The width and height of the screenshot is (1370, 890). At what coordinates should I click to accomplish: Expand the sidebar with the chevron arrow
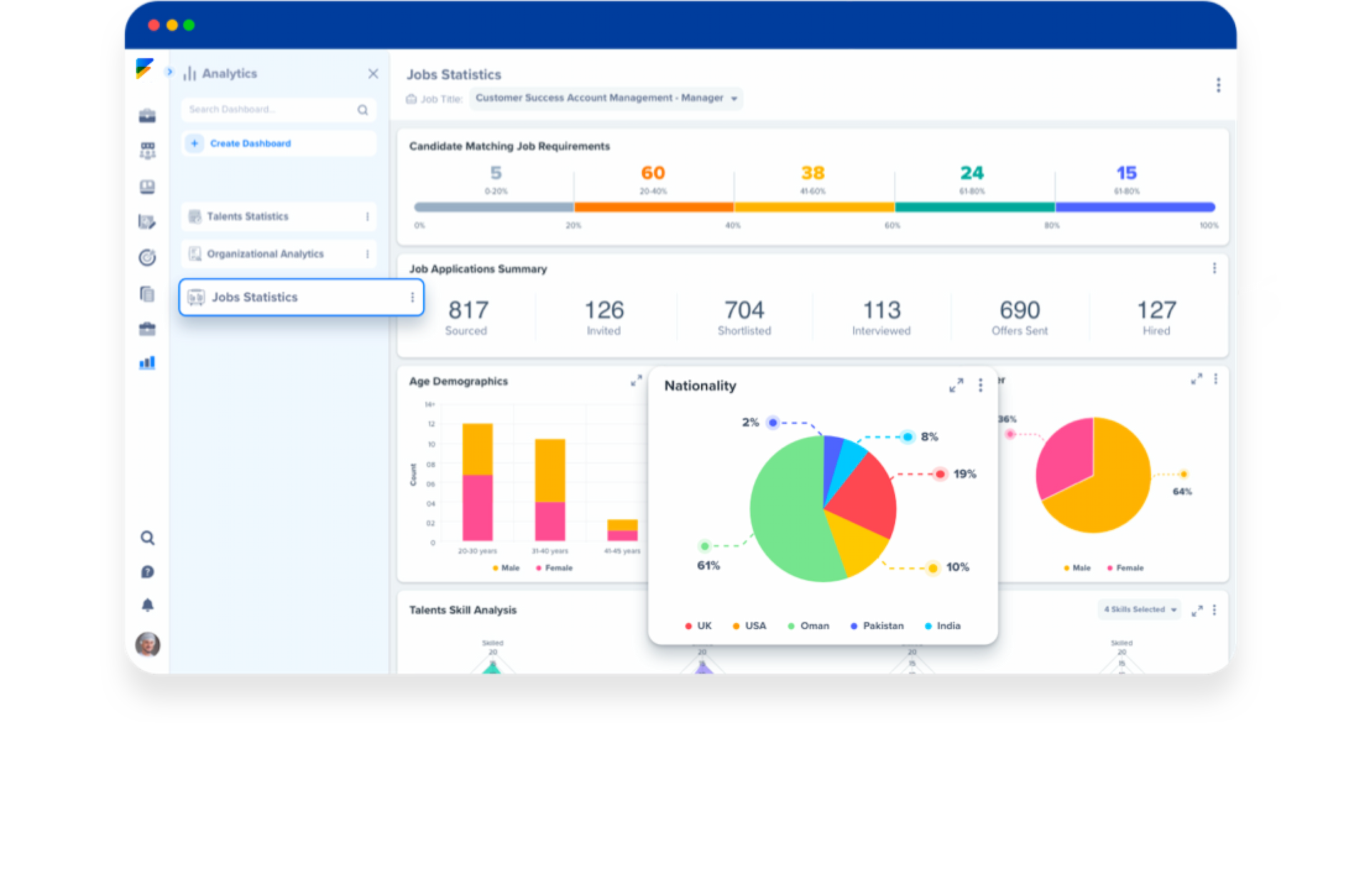170,72
